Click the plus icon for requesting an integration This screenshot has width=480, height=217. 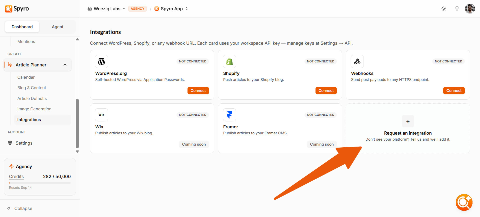point(408,121)
